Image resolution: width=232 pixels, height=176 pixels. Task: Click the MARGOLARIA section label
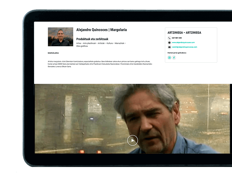53,53
